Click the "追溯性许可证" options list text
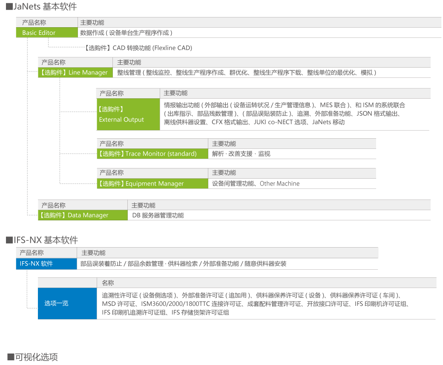 (x=256, y=304)
